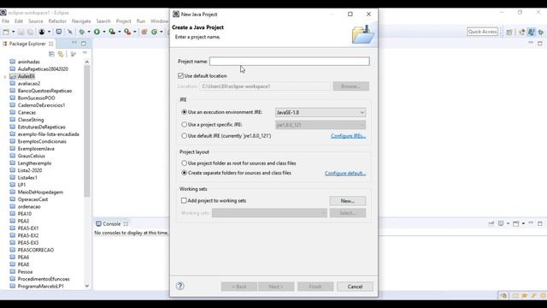547x308 pixels.
Task: Click the Console pin icon
Action: (491, 223)
